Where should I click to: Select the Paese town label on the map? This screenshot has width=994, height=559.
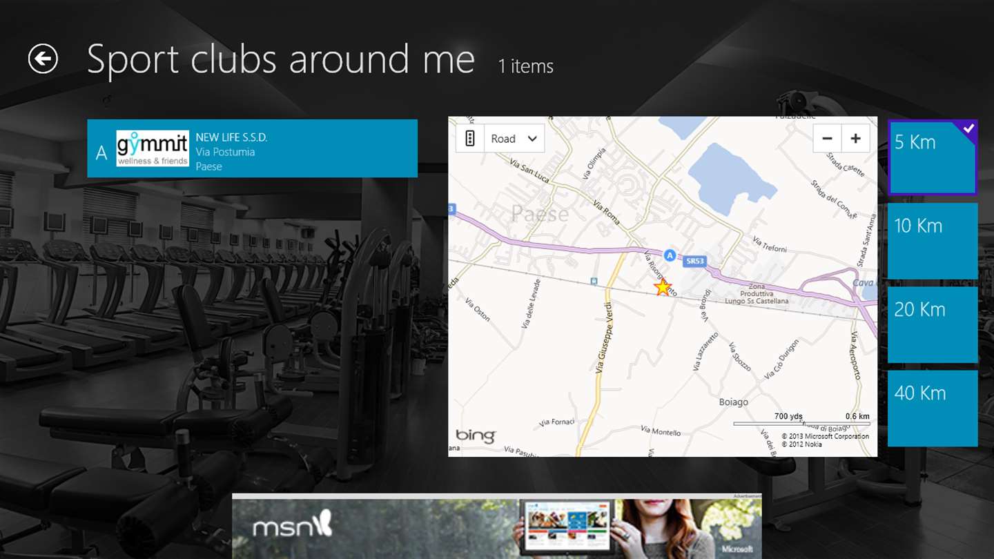(540, 214)
